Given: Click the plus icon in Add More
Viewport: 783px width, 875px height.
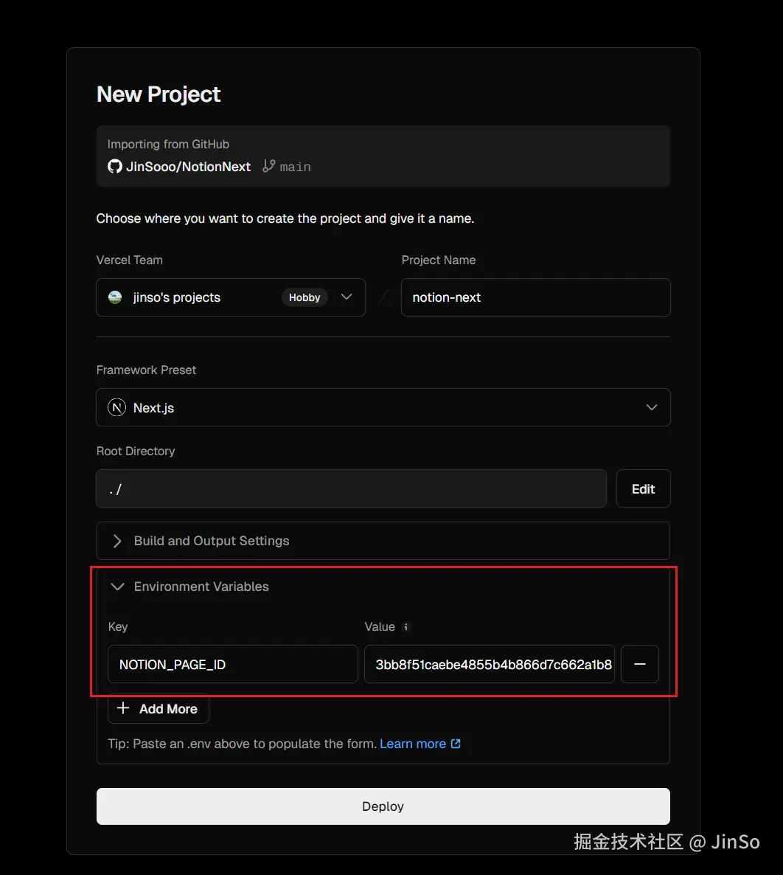Looking at the screenshot, I should click(x=123, y=708).
